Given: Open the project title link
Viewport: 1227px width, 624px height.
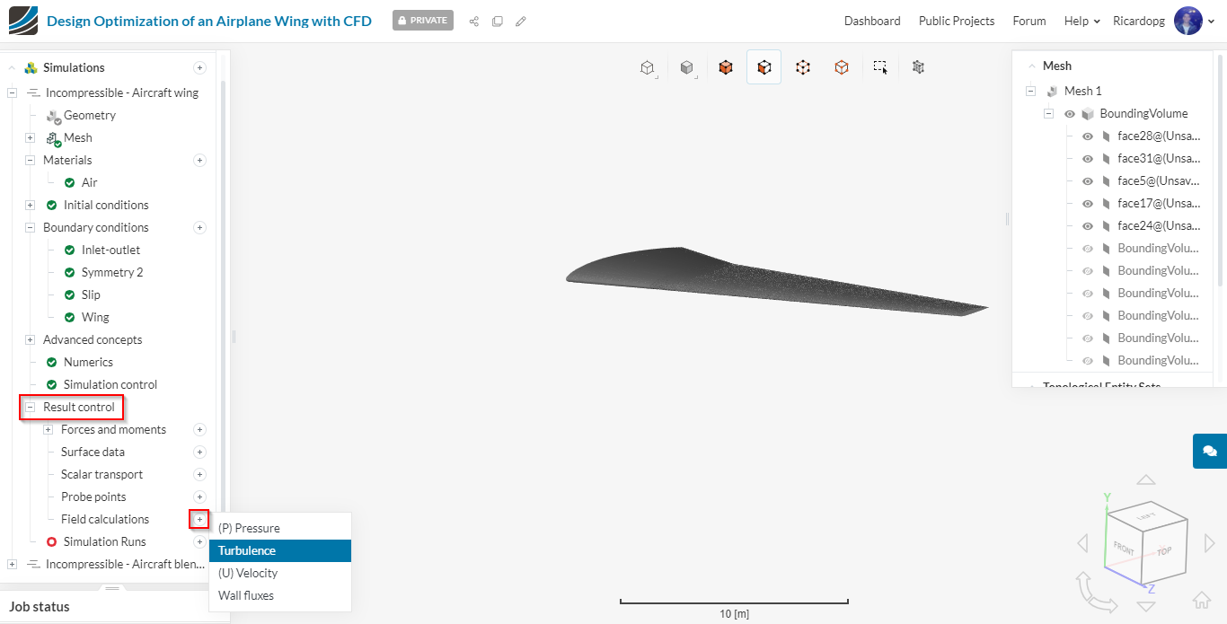Looking at the screenshot, I should click(209, 21).
